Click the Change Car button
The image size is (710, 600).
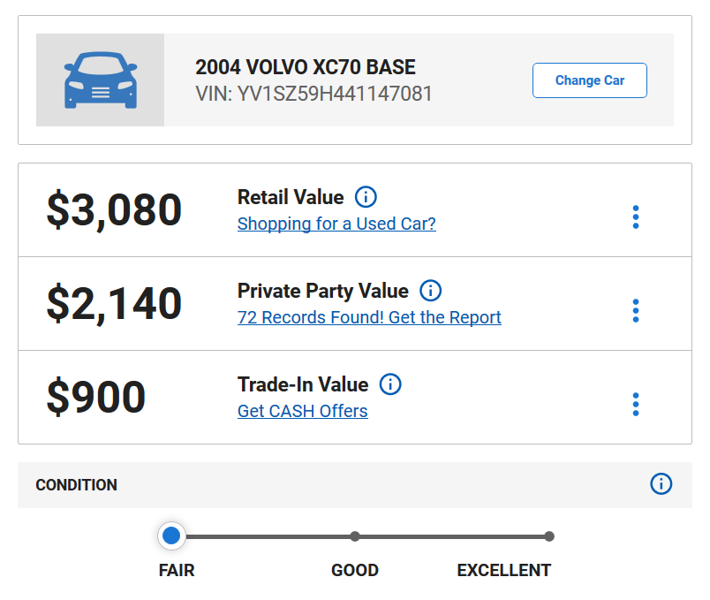(589, 80)
